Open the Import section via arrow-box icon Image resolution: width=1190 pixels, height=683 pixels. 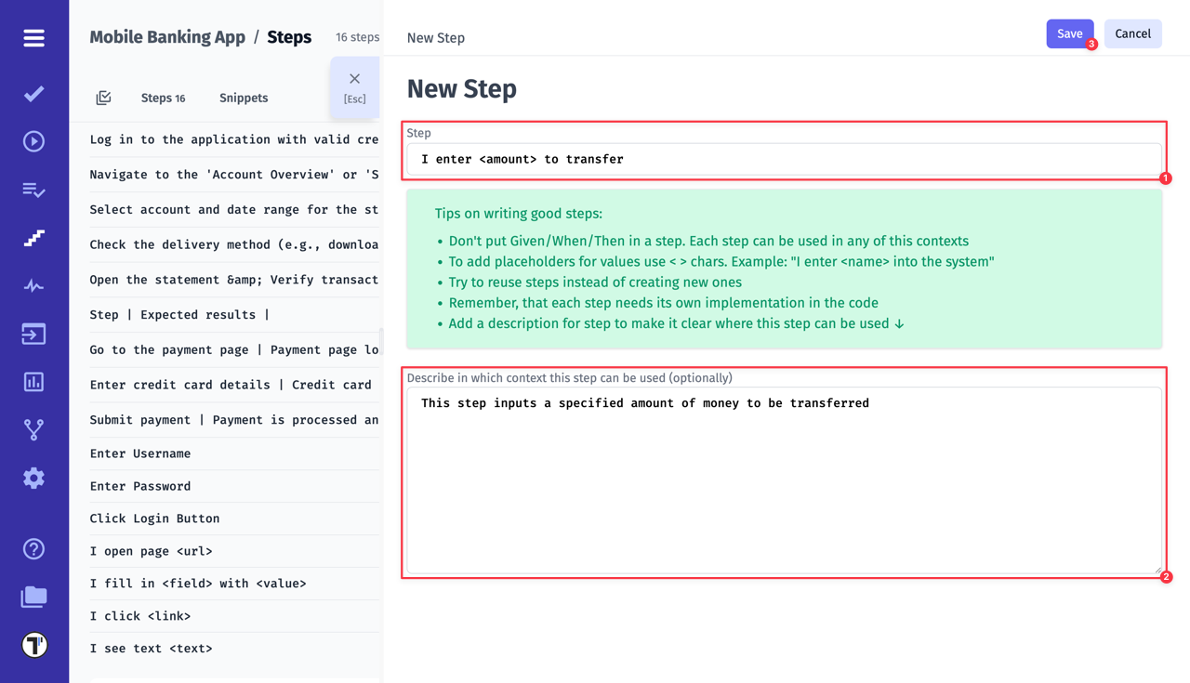33,335
